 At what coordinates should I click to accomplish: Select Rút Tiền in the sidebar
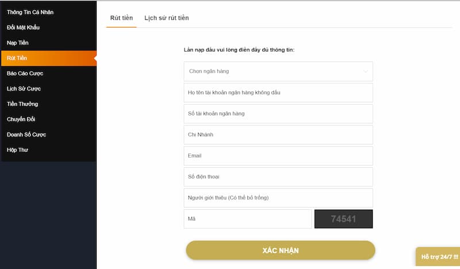[x=17, y=58]
